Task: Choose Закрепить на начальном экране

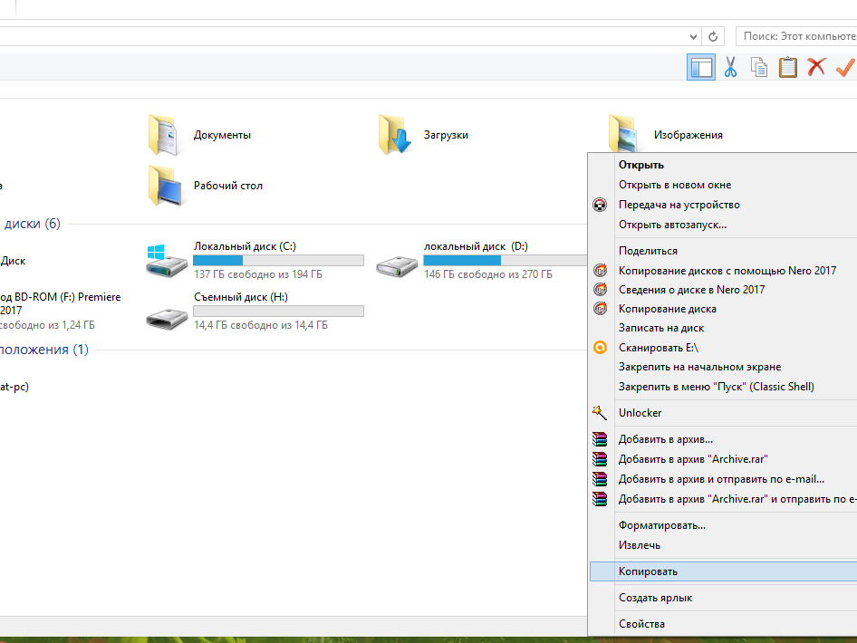Action: click(723, 367)
